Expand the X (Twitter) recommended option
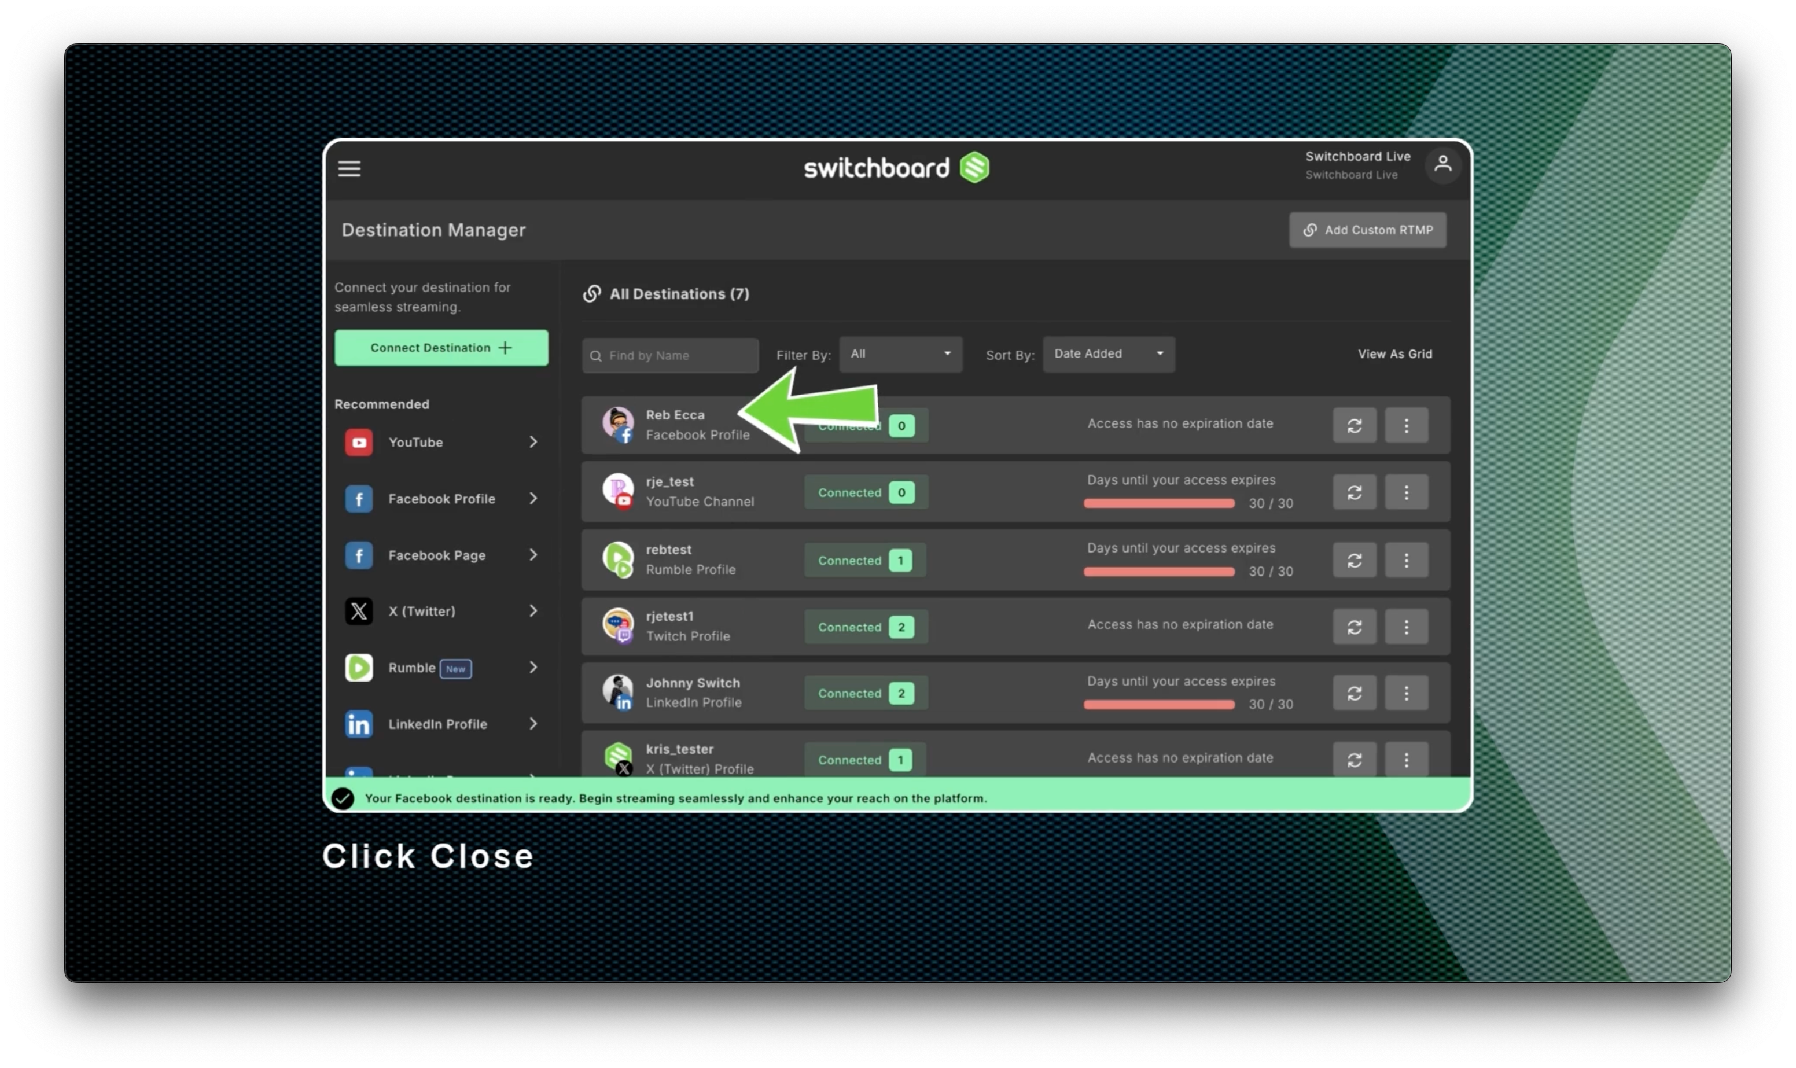 [x=533, y=611]
